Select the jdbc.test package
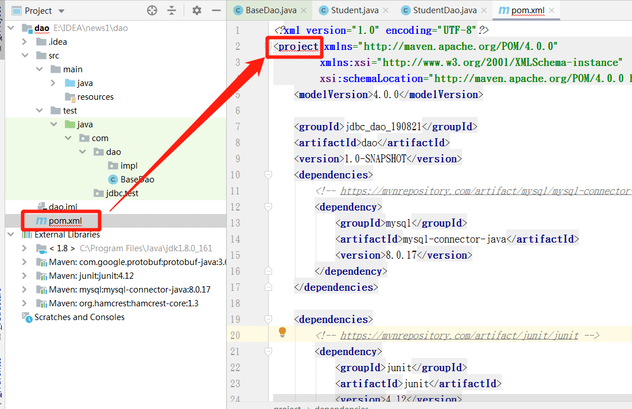 tap(122, 193)
